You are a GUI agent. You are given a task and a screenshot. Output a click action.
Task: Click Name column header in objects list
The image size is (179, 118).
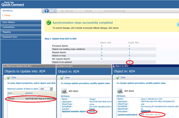(10, 93)
